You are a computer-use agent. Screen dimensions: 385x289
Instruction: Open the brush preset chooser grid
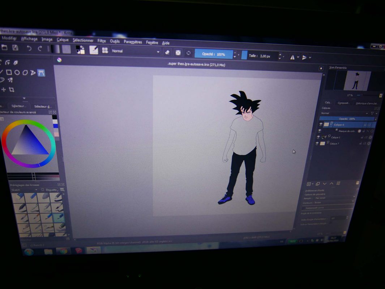coord(105,51)
